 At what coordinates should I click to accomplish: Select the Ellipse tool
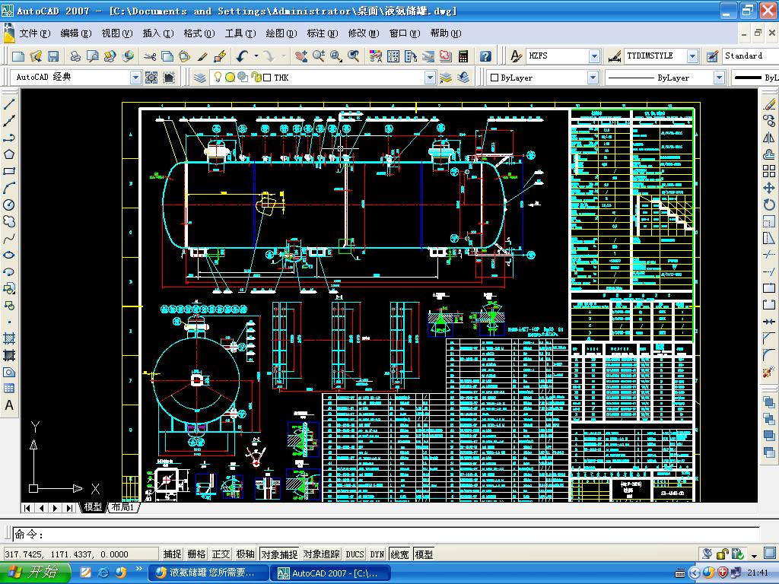click(9, 255)
